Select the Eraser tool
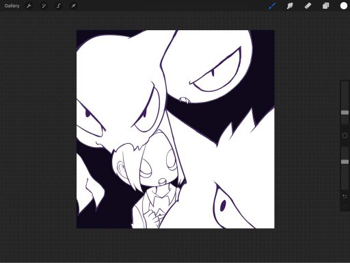The height and width of the screenshot is (263, 350). click(308, 6)
